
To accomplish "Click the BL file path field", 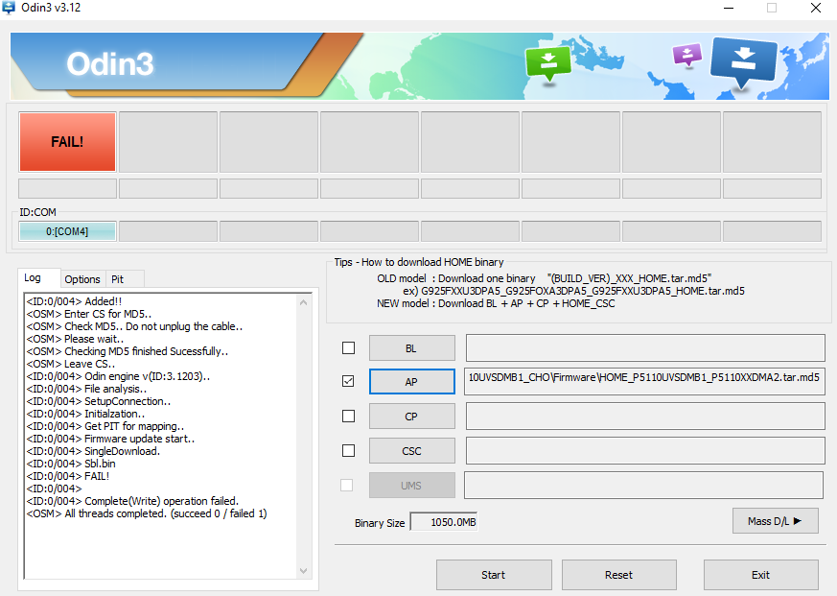I will click(x=645, y=348).
